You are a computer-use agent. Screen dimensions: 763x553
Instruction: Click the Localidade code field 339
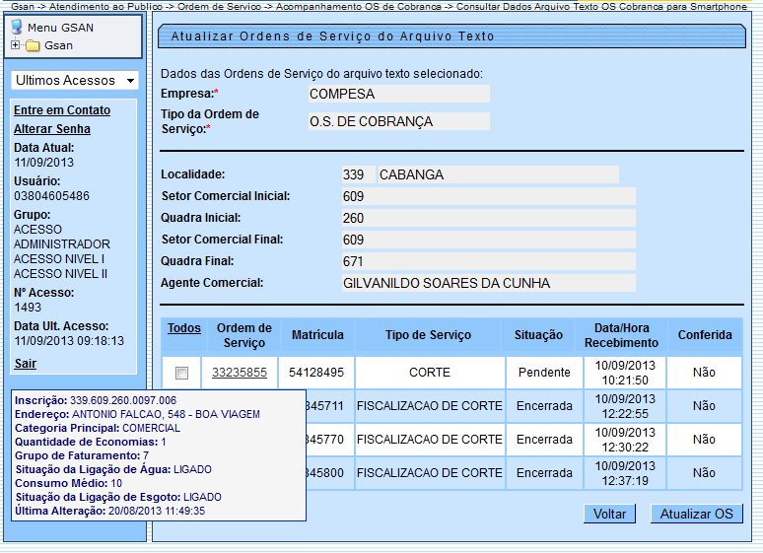pos(353,174)
